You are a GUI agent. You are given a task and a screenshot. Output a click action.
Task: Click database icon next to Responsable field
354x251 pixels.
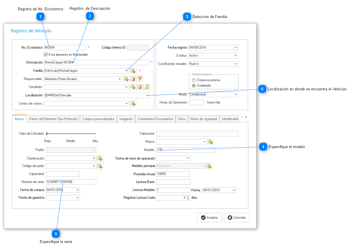(x=133, y=79)
